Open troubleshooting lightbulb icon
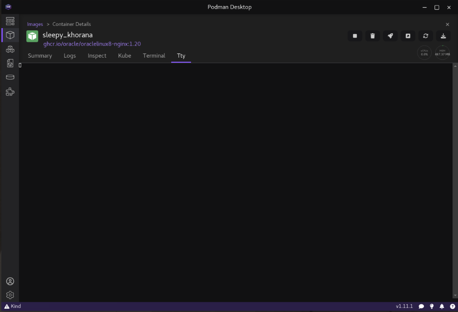The width and height of the screenshot is (458, 312). pos(432,306)
